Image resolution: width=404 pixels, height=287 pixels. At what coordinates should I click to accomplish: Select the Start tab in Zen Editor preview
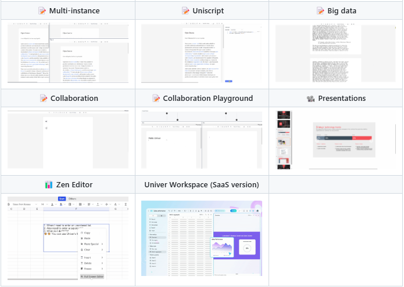[x=62, y=199]
